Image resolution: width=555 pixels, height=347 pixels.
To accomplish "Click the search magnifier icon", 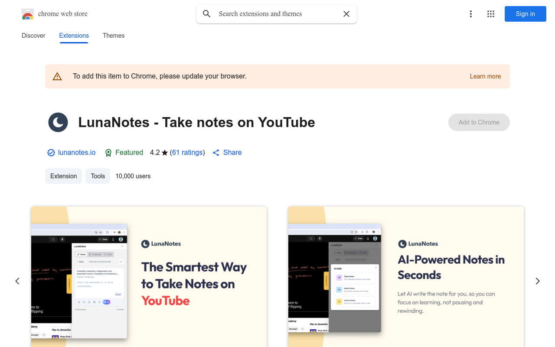I will click(x=207, y=14).
